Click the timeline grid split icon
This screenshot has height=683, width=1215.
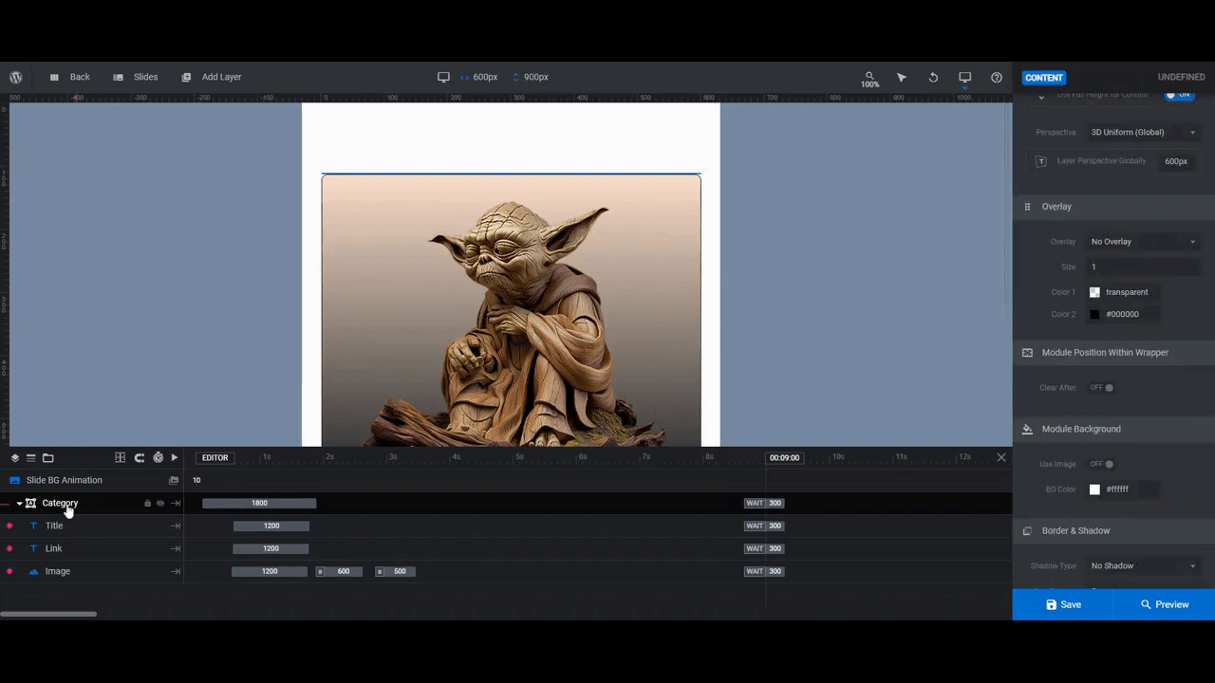(x=121, y=458)
